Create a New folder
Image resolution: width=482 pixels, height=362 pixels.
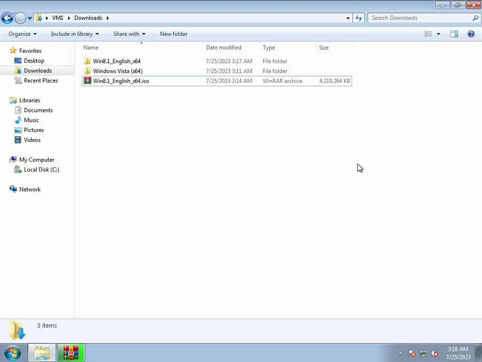point(174,34)
